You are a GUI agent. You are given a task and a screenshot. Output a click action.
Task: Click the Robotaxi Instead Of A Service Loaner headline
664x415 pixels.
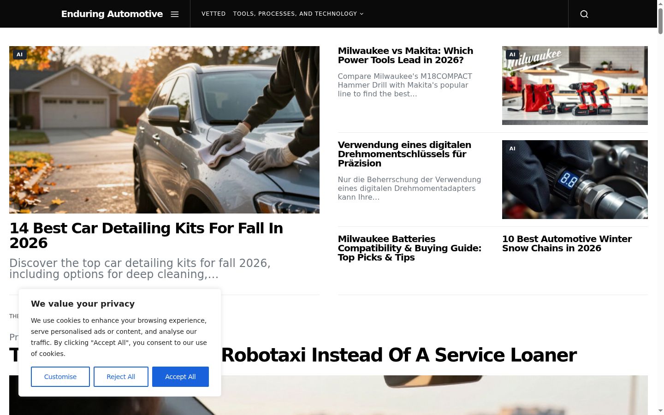pyautogui.click(x=399, y=355)
